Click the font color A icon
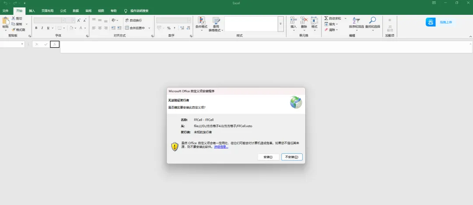This screenshot has width=473, height=205. [x=81, y=28]
